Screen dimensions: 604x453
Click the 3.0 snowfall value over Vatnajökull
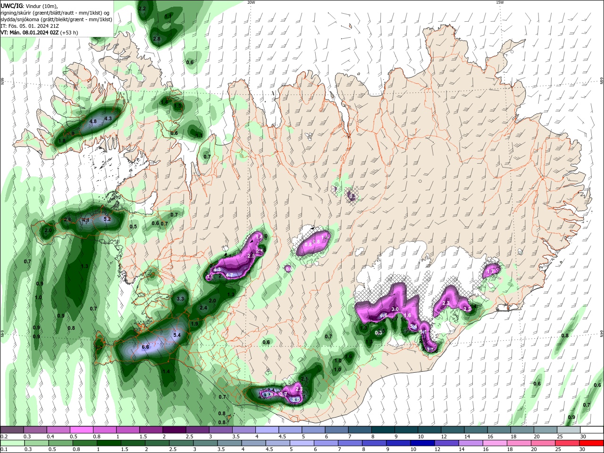[395, 309]
